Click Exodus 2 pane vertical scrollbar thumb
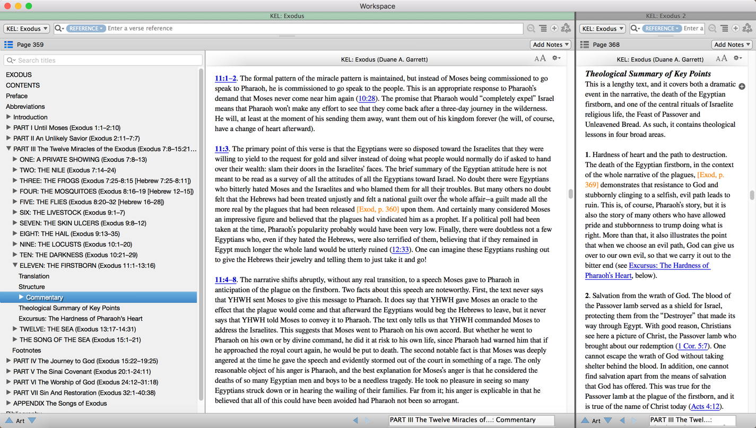This screenshot has width=756, height=428. [x=752, y=195]
